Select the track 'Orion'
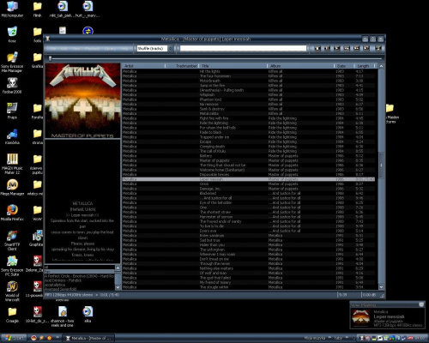Image resolution: width=429 pixels, height=343 pixels. (248, 184)
